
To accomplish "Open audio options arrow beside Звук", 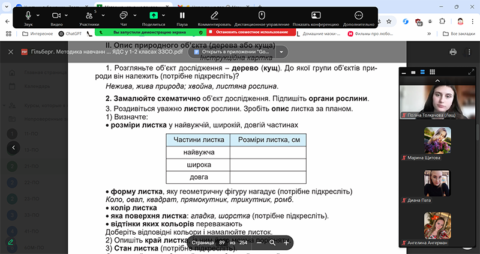I will pos(38,15).
